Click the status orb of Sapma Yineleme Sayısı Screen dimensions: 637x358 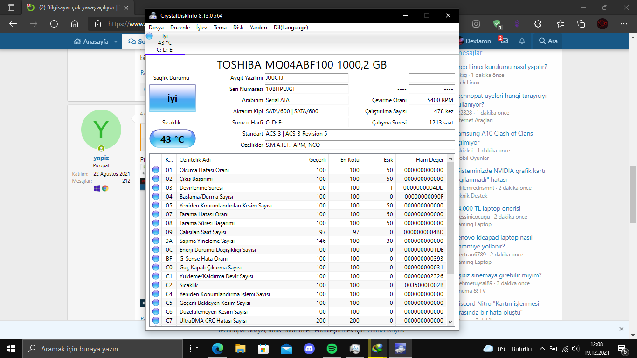[x=156, y=241]
